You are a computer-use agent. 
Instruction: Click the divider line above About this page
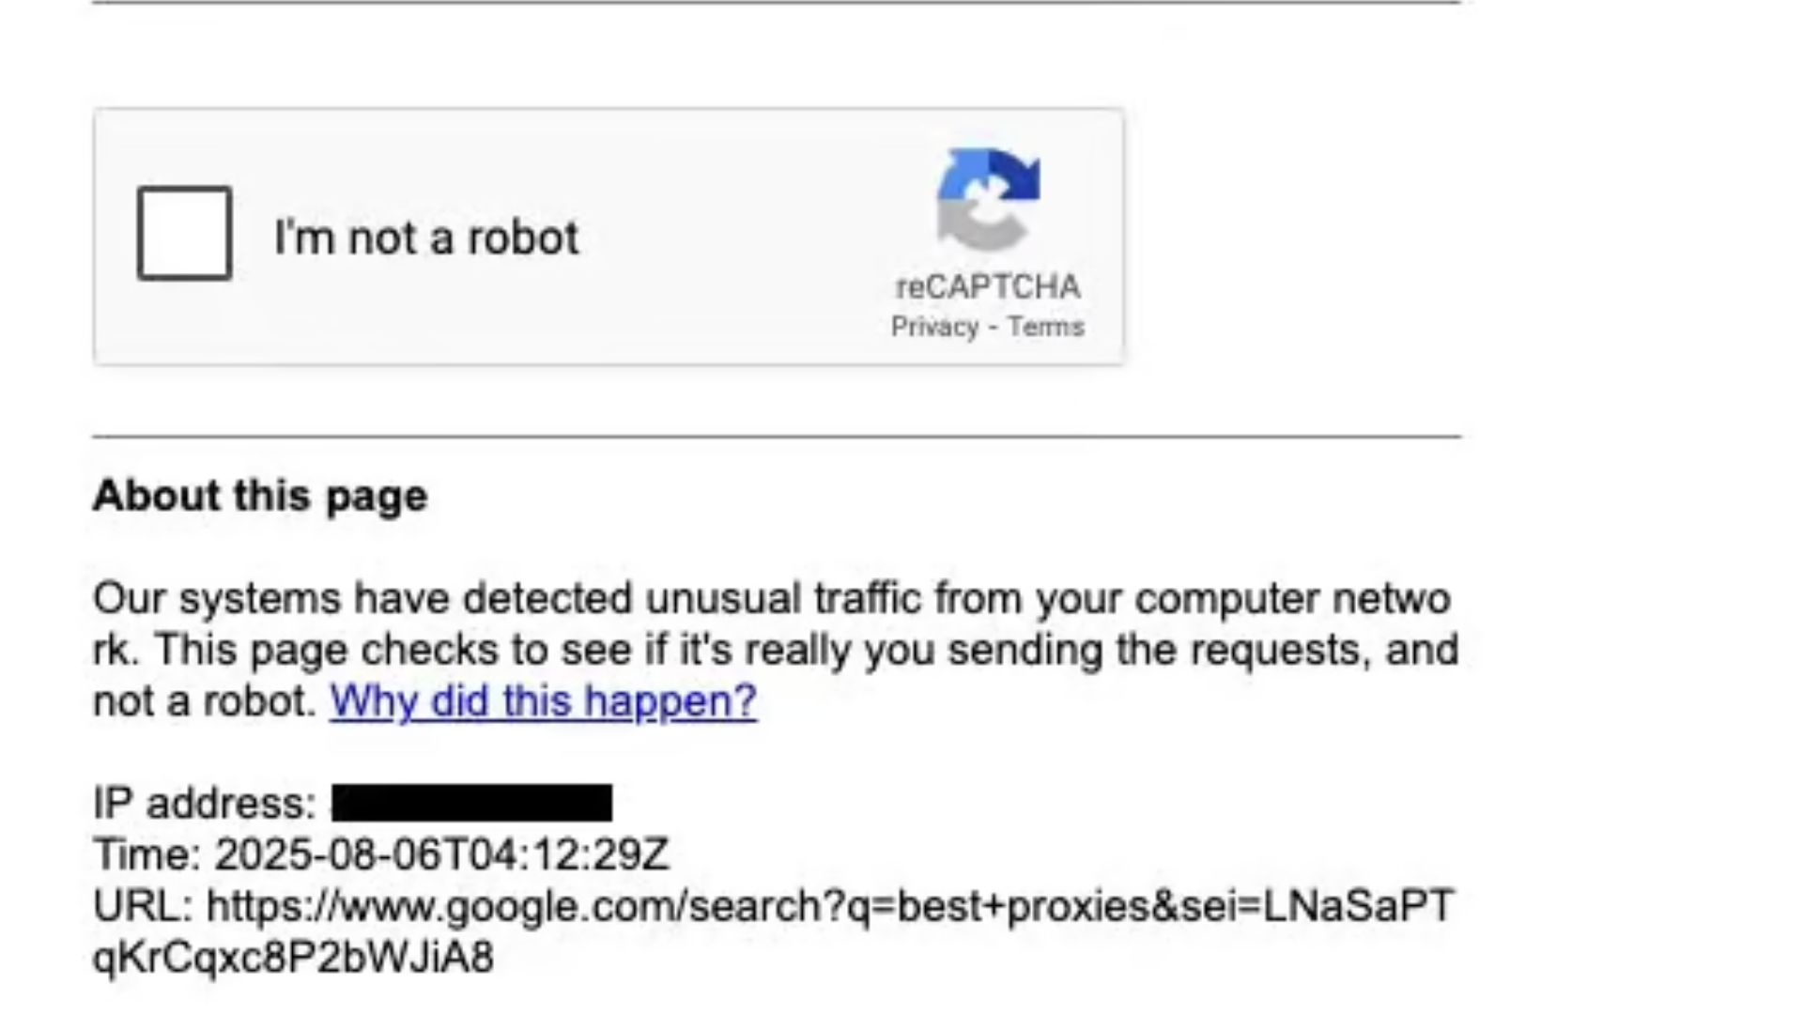[x=776, y=437]
